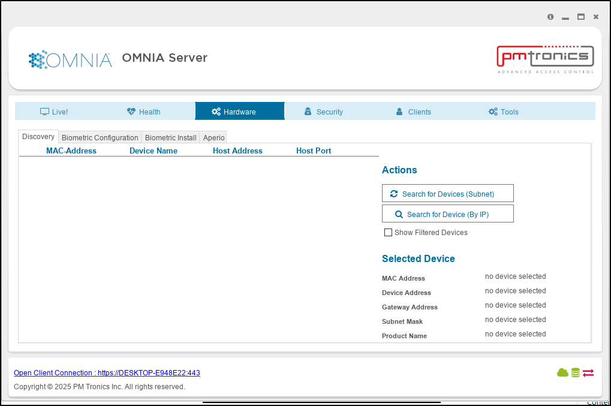The image size is (611, 406).
Task: Click the Product Name label
Action: pos(404,336)
